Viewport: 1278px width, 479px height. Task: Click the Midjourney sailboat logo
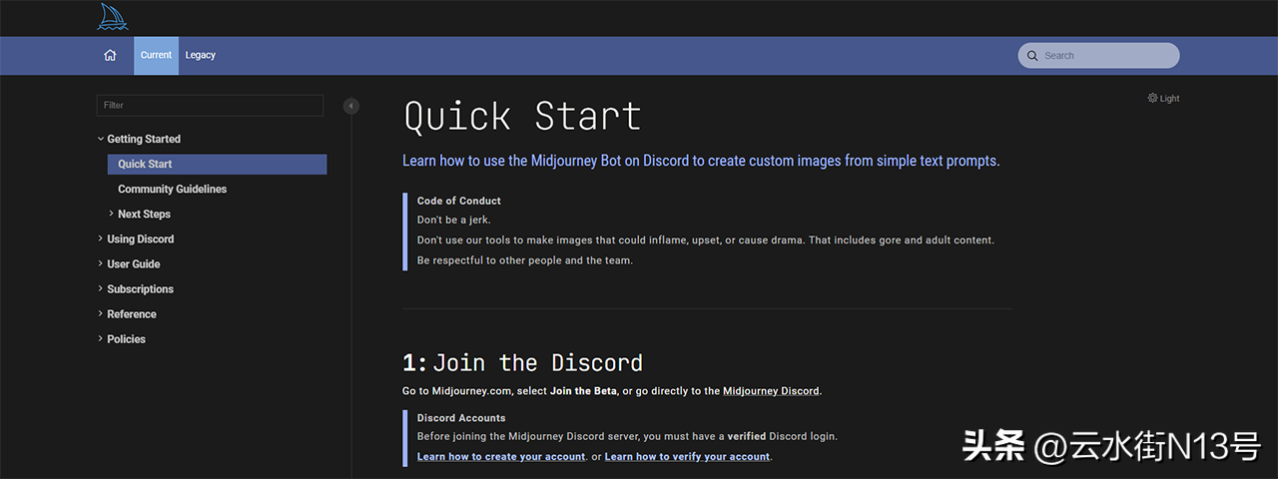coord(113,17)
